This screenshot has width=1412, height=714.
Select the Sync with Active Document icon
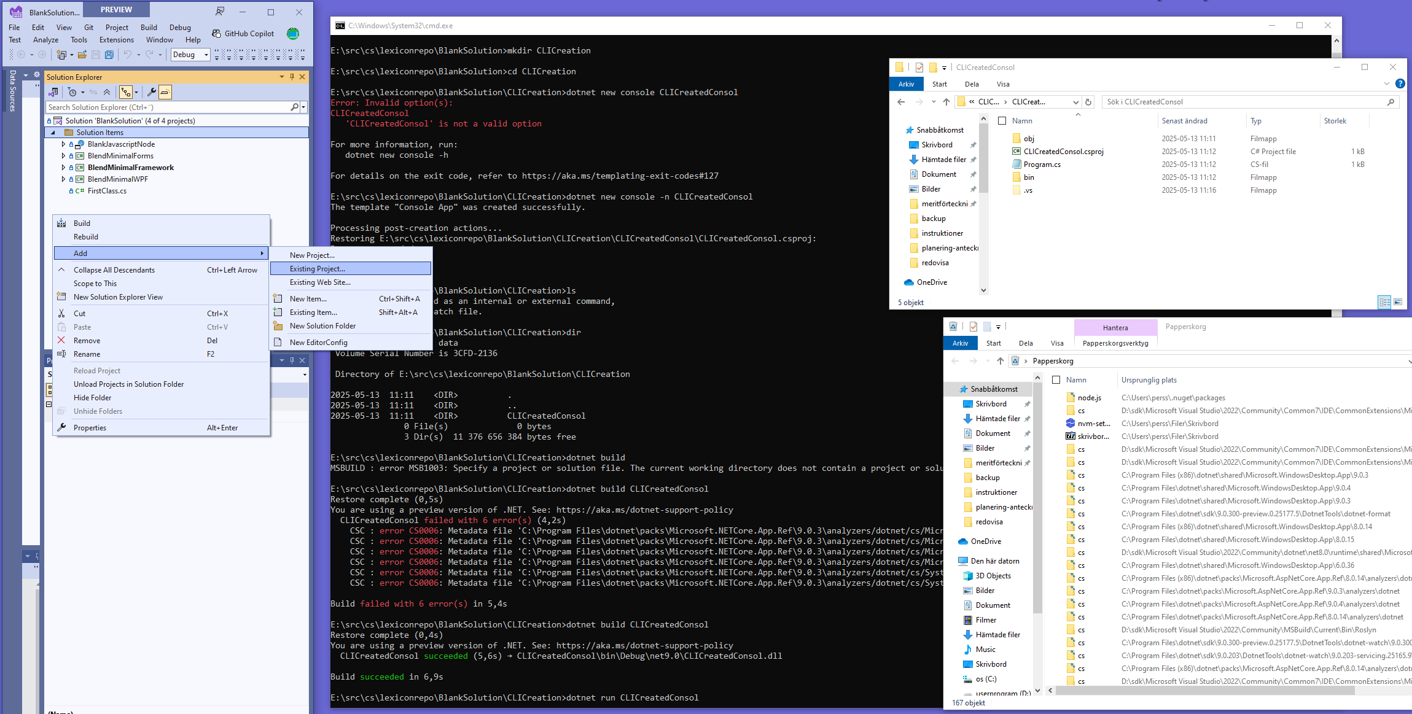(x=94, y=91)
